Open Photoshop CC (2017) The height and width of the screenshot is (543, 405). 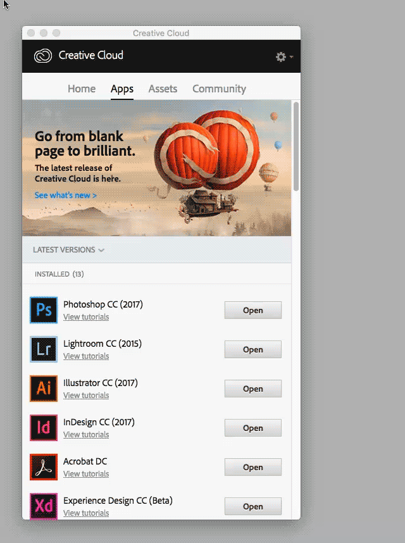253,310
